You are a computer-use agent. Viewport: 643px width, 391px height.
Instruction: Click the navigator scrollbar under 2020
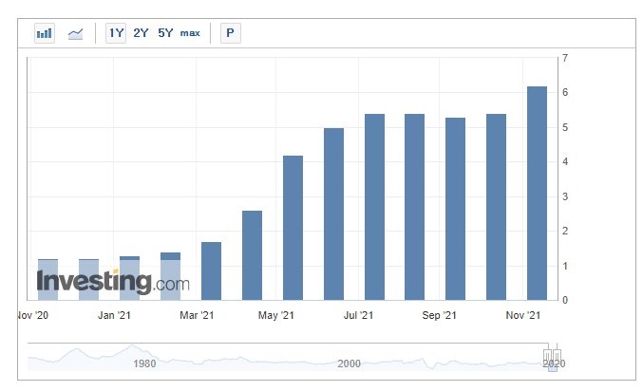click(x=553, y=368)
